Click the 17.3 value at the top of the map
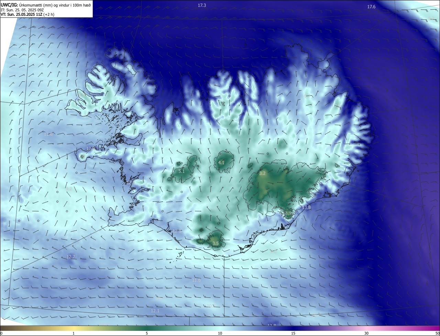 202,5
